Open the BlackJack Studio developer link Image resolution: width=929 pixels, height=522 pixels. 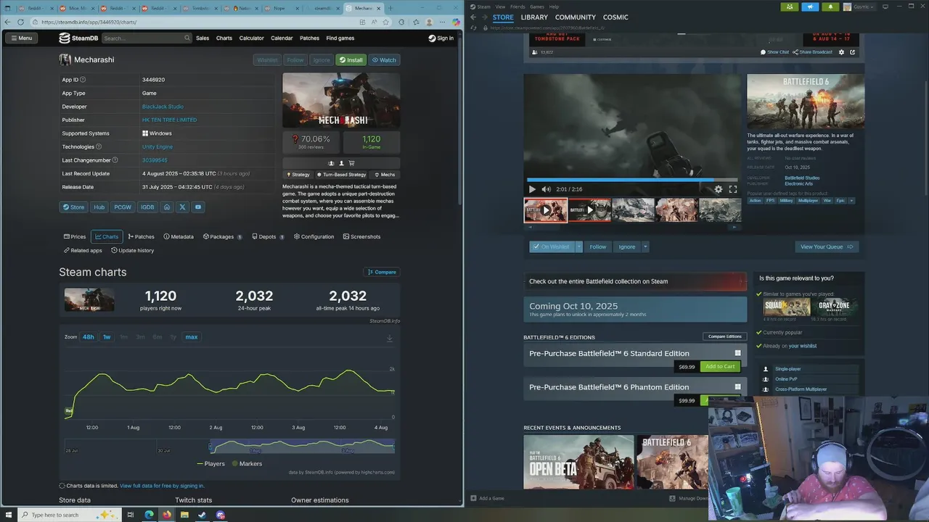(163, 107)
